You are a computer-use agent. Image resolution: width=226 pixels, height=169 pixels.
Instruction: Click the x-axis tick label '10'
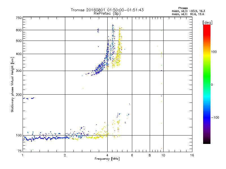tap(163, 155)
